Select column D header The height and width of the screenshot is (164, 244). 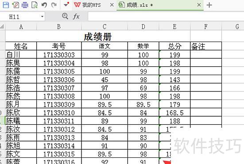[143, 27]
